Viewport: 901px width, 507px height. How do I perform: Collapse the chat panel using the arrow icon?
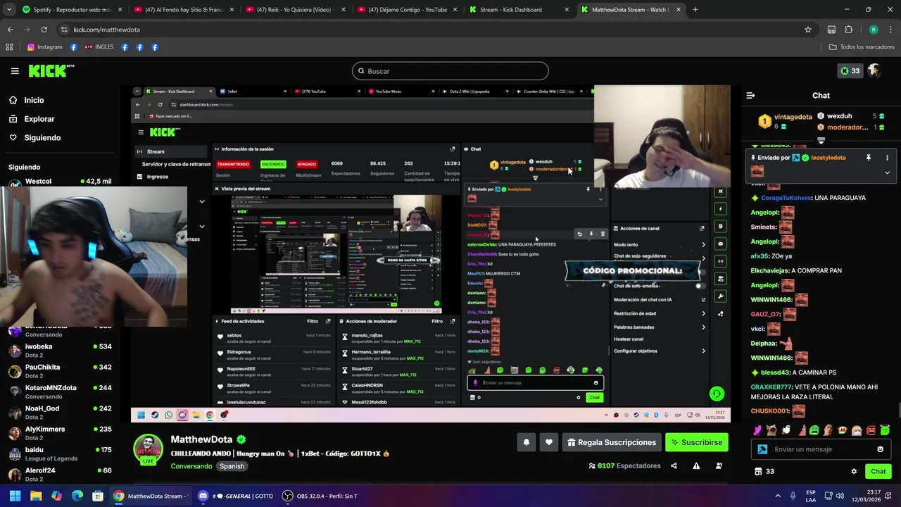pyautogui.click(x=750, y=95)
